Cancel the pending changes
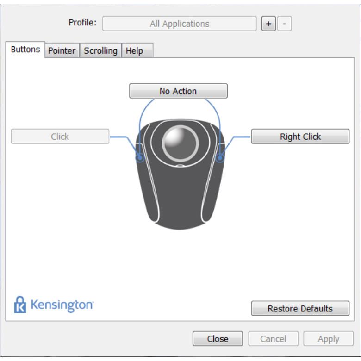Screen dimensions: 361x361 coord(273,339)
